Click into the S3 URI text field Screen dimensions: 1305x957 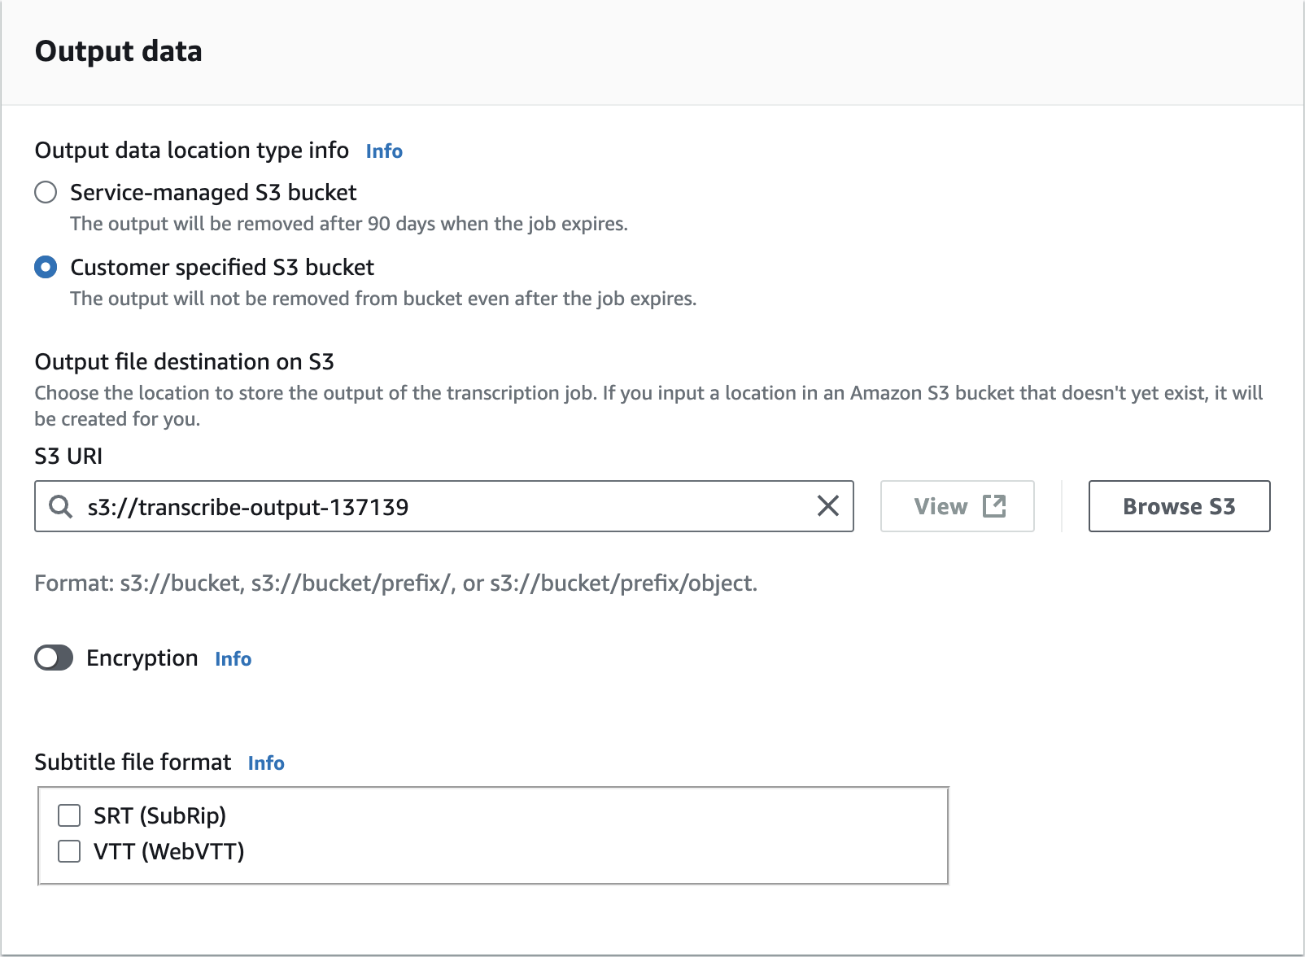pyautogui.click(x=447, y=506)
